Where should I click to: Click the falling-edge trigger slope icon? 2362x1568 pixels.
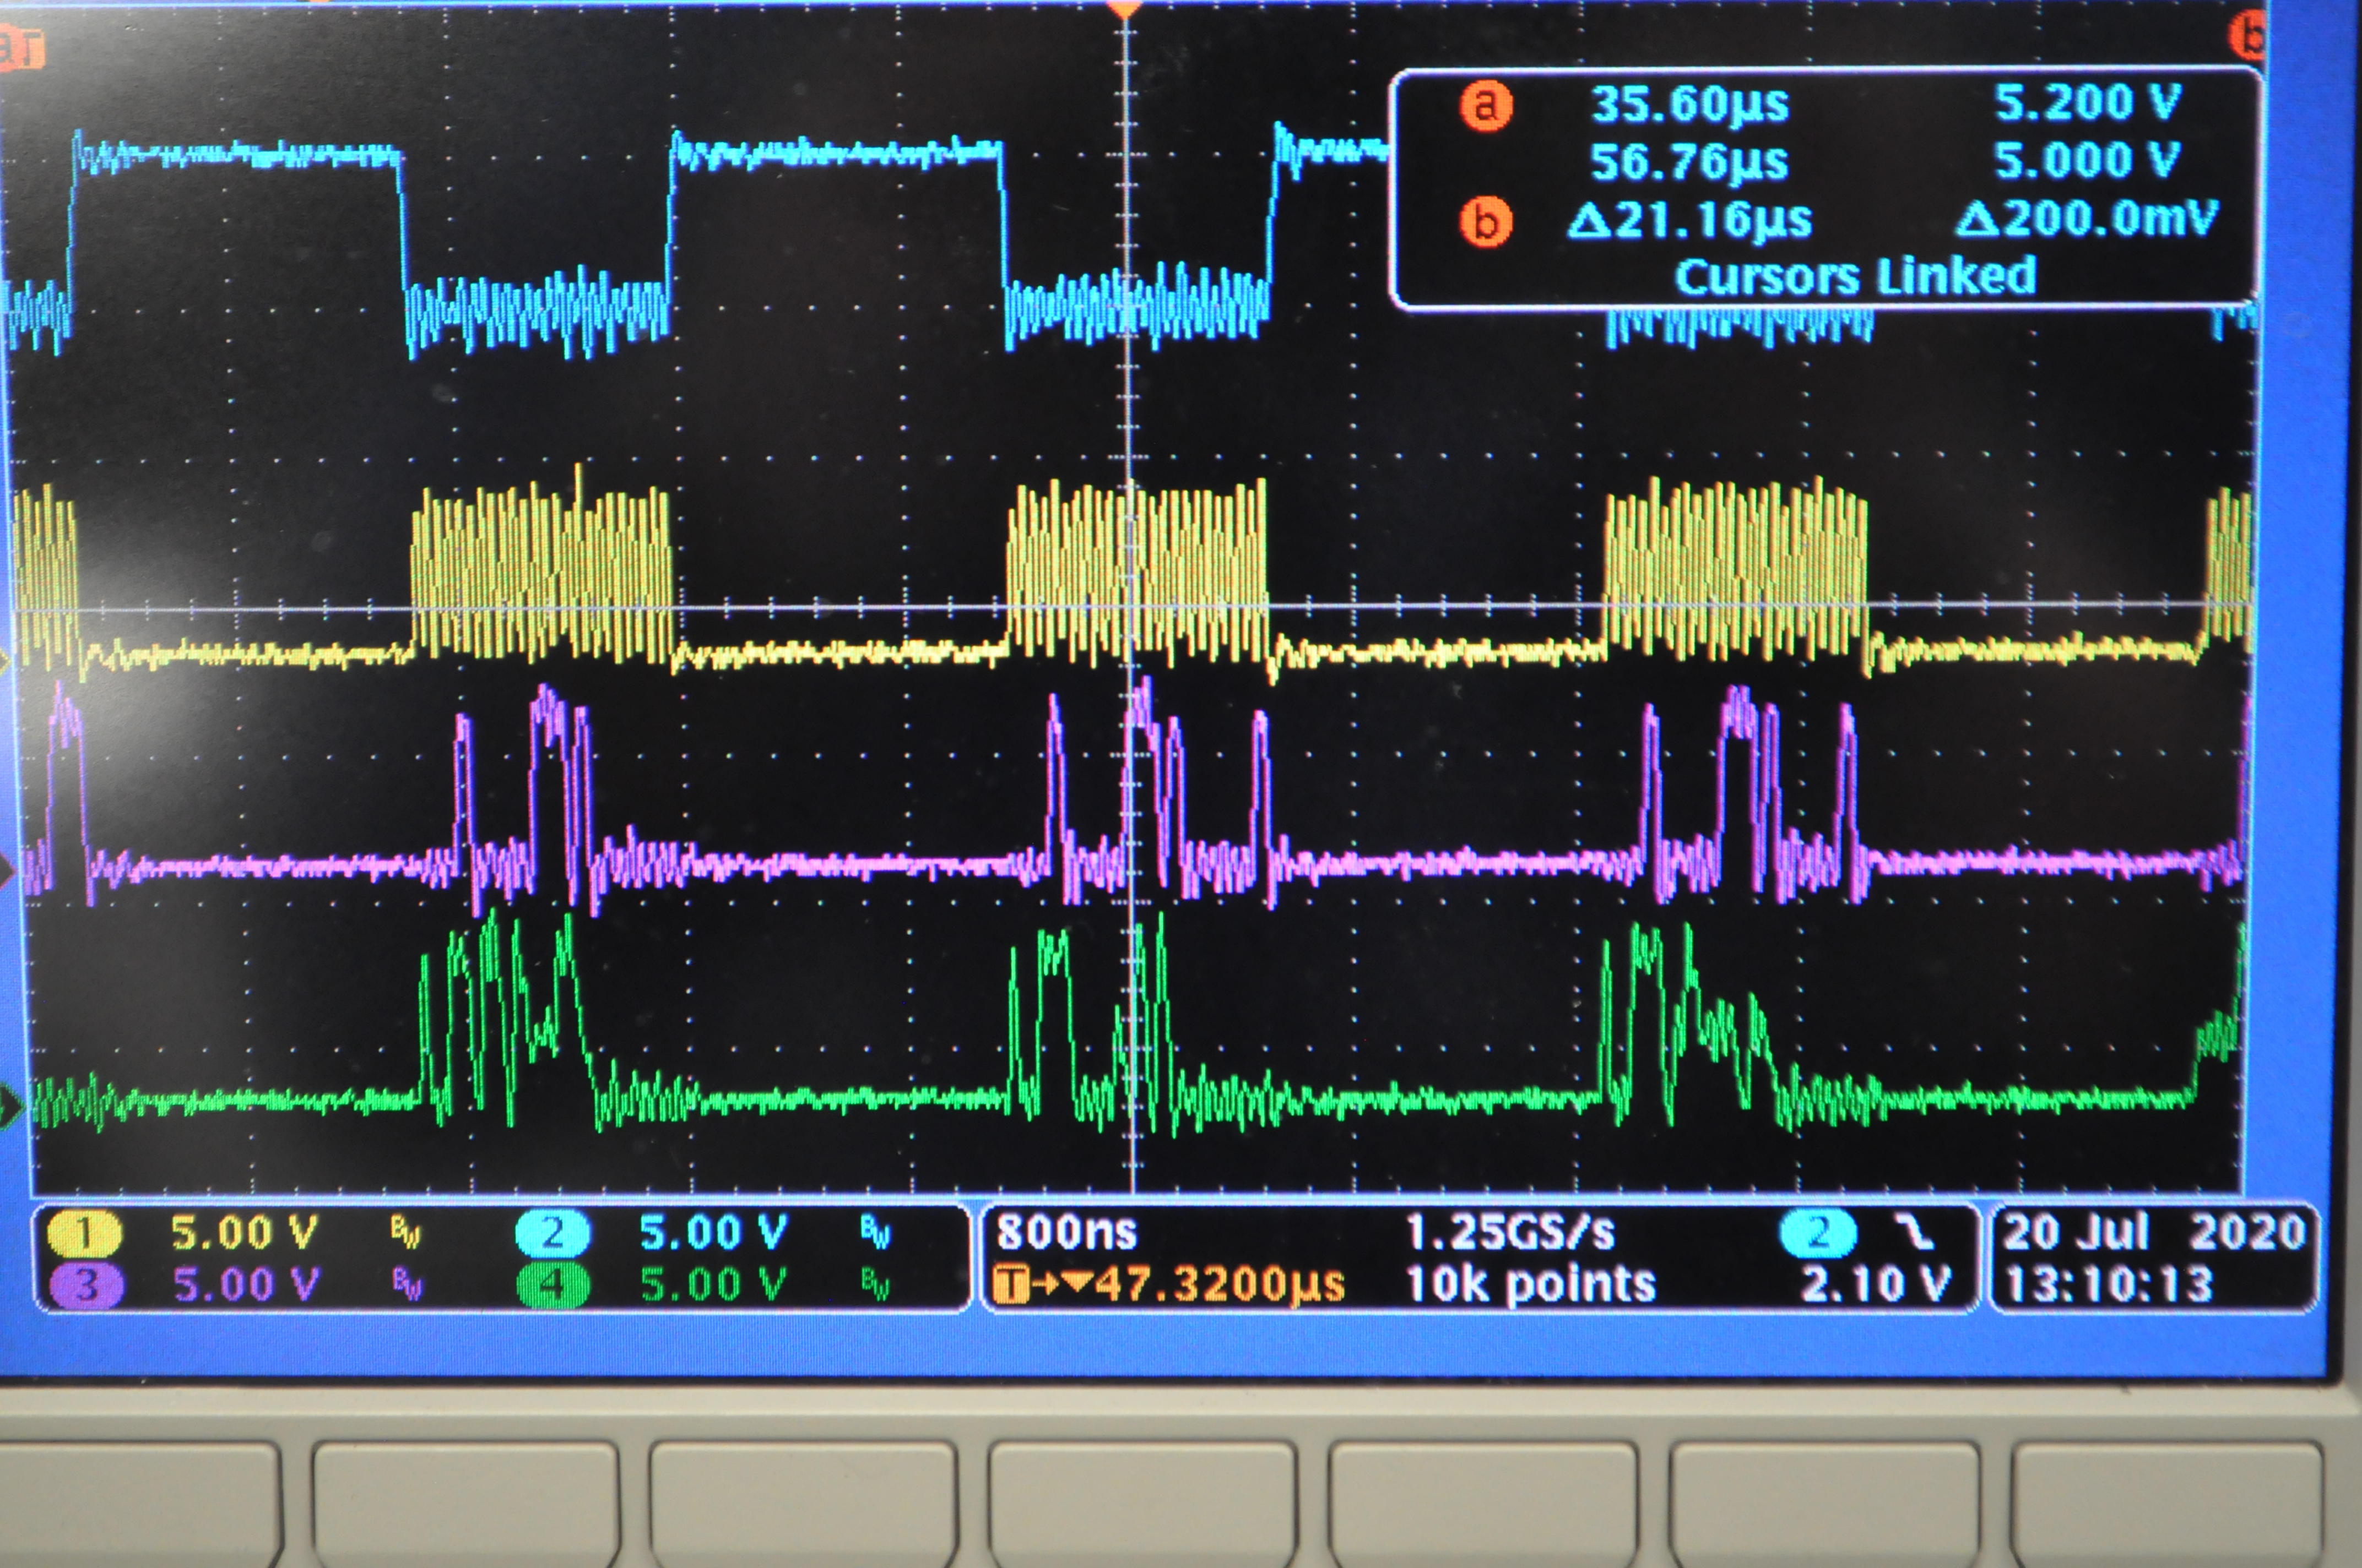1915,1233
